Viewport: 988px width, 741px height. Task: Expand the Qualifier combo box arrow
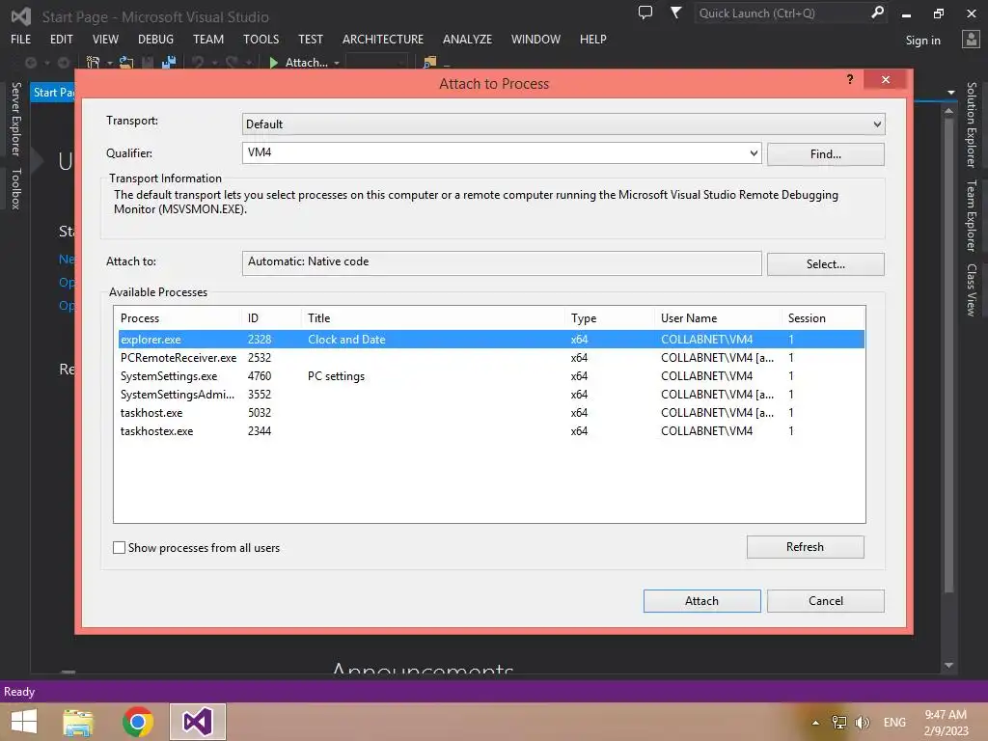pos(754,153)
